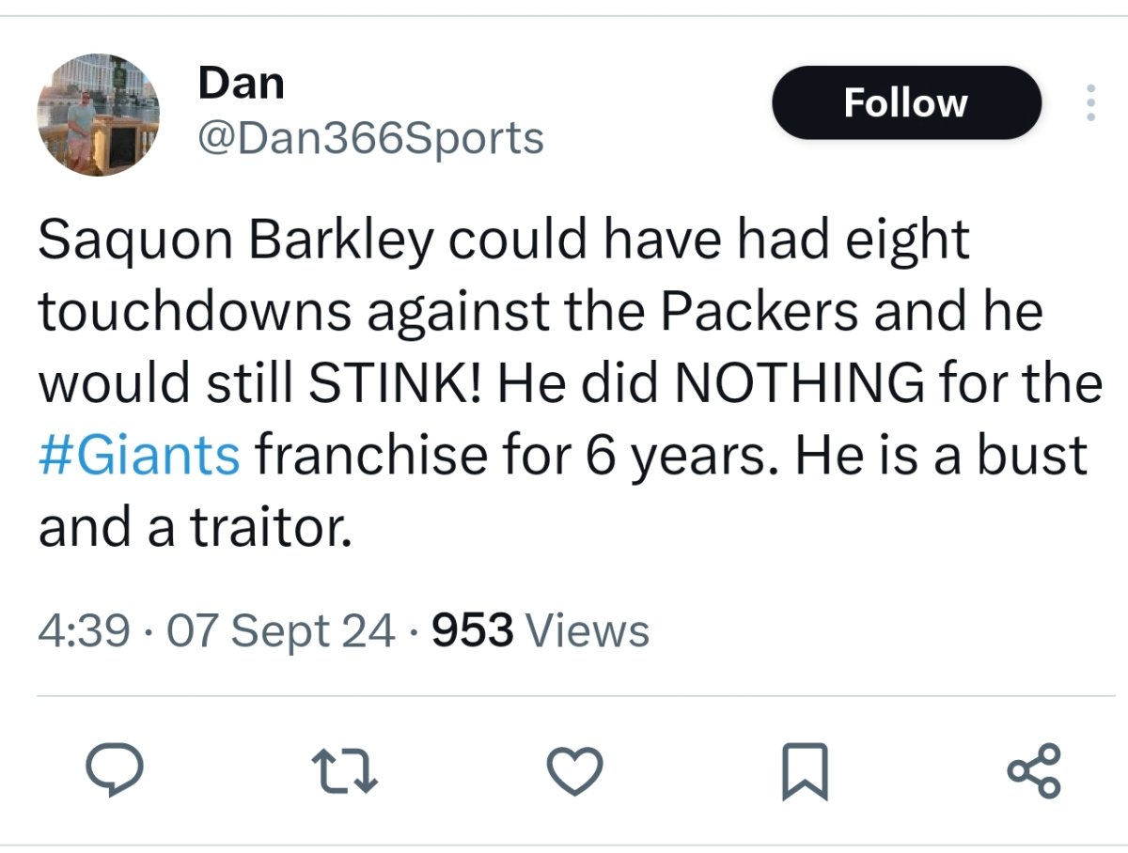Click the display name Dan
This screenshot has width=1128, height=853.
tap(241, 84)
